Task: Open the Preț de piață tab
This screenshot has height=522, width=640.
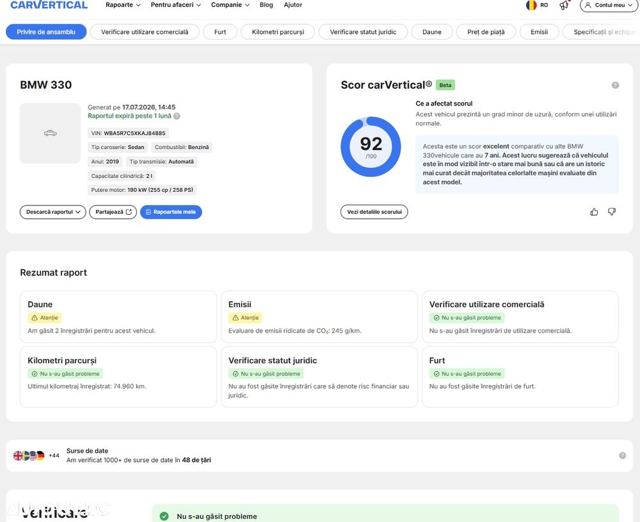Action: pos(486,32)
